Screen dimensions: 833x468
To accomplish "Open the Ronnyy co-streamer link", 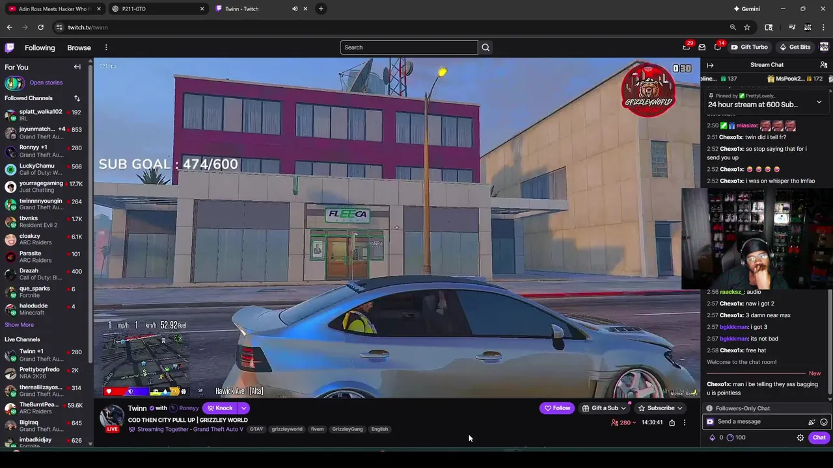I will pos(189,408).
